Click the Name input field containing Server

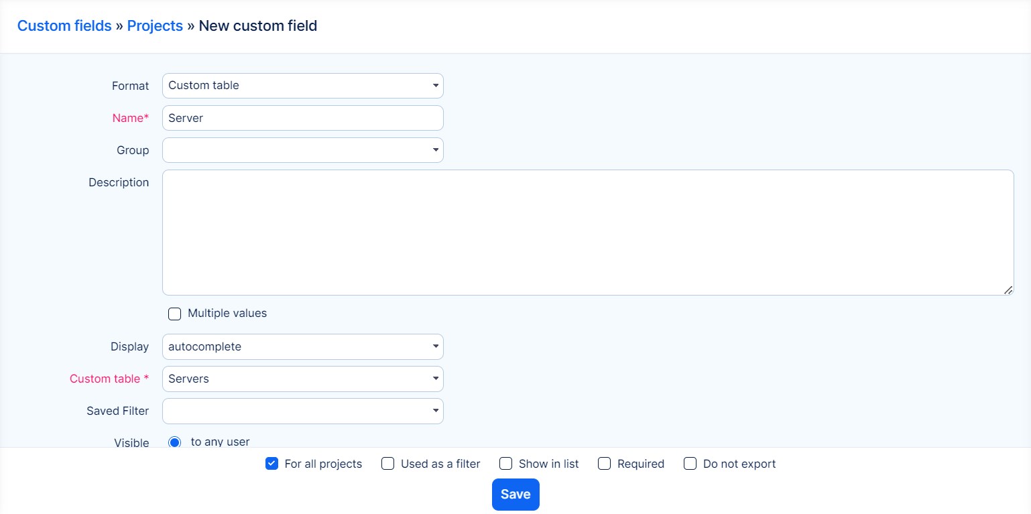point(302,118)
